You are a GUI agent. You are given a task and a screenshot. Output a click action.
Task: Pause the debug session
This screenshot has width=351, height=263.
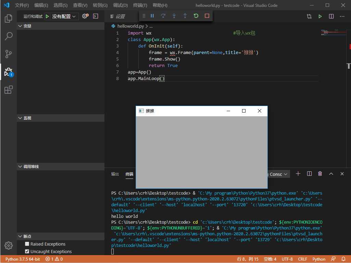(152, 16)
